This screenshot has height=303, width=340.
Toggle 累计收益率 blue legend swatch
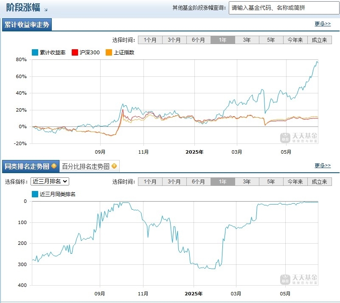click(35, 53)
